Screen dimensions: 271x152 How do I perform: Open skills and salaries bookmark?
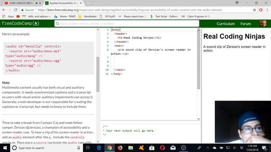(x=37, y=16)
